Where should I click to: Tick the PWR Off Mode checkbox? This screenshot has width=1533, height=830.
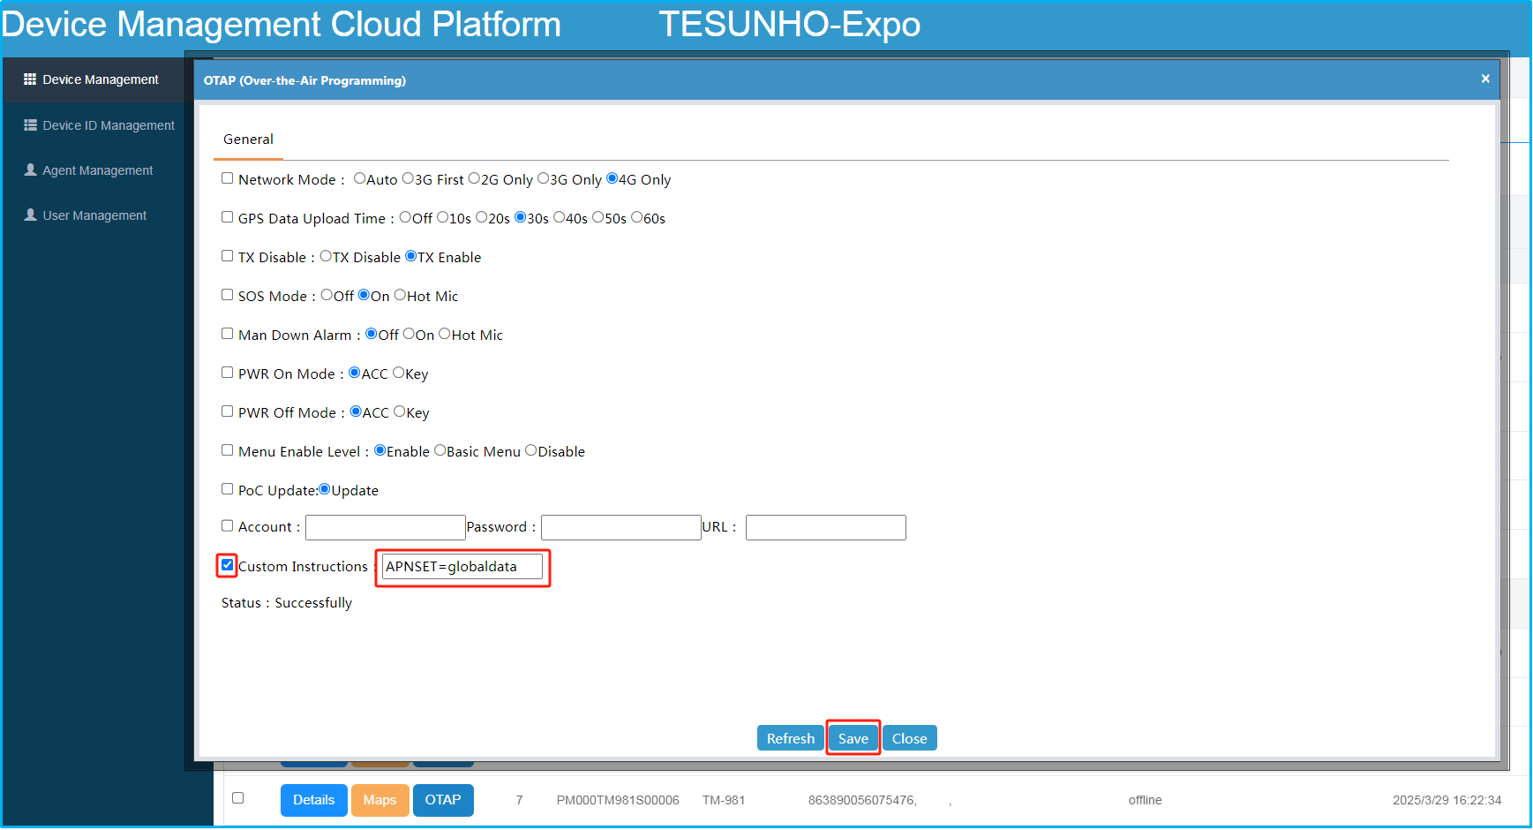click(227, 411)
